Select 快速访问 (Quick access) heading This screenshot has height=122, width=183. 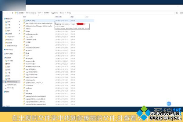pos(8,19)
